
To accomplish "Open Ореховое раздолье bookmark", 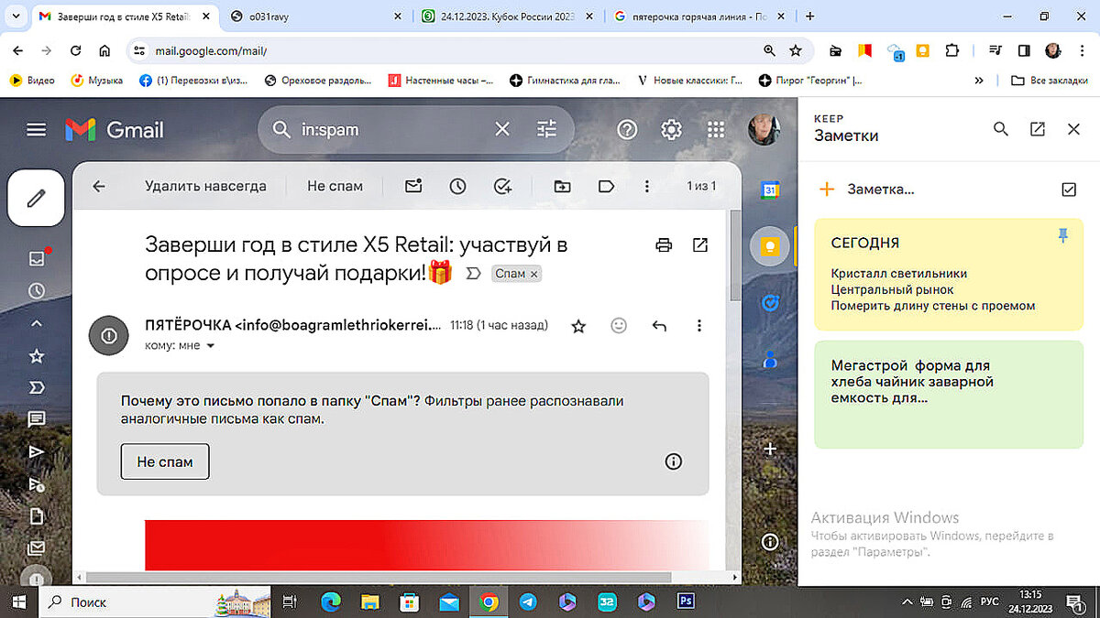I will pyautogui.click(x=317, y=81).
